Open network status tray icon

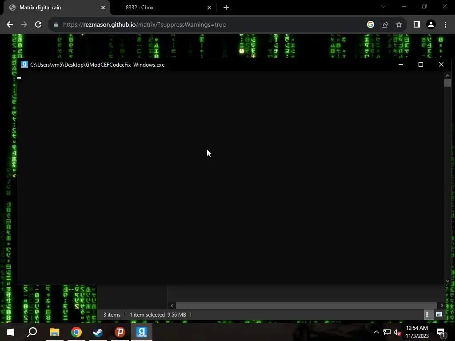click(x=387, y=332)
